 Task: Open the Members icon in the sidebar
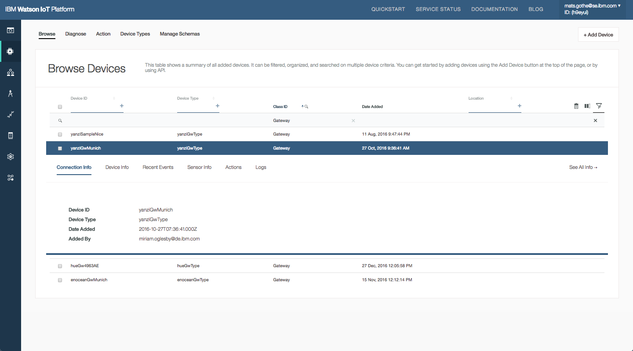point(11,72)
